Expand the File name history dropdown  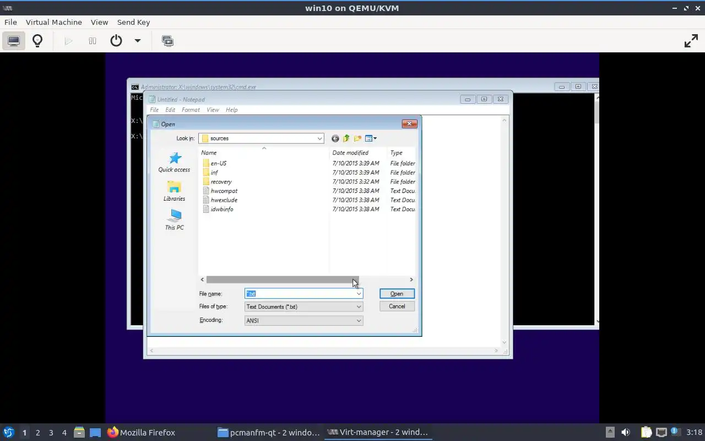coord(359,294)
